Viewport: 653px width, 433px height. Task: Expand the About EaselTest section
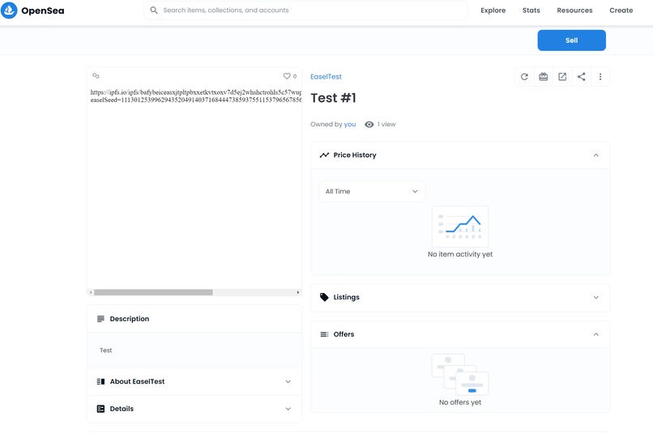click(x=288, y=381)
